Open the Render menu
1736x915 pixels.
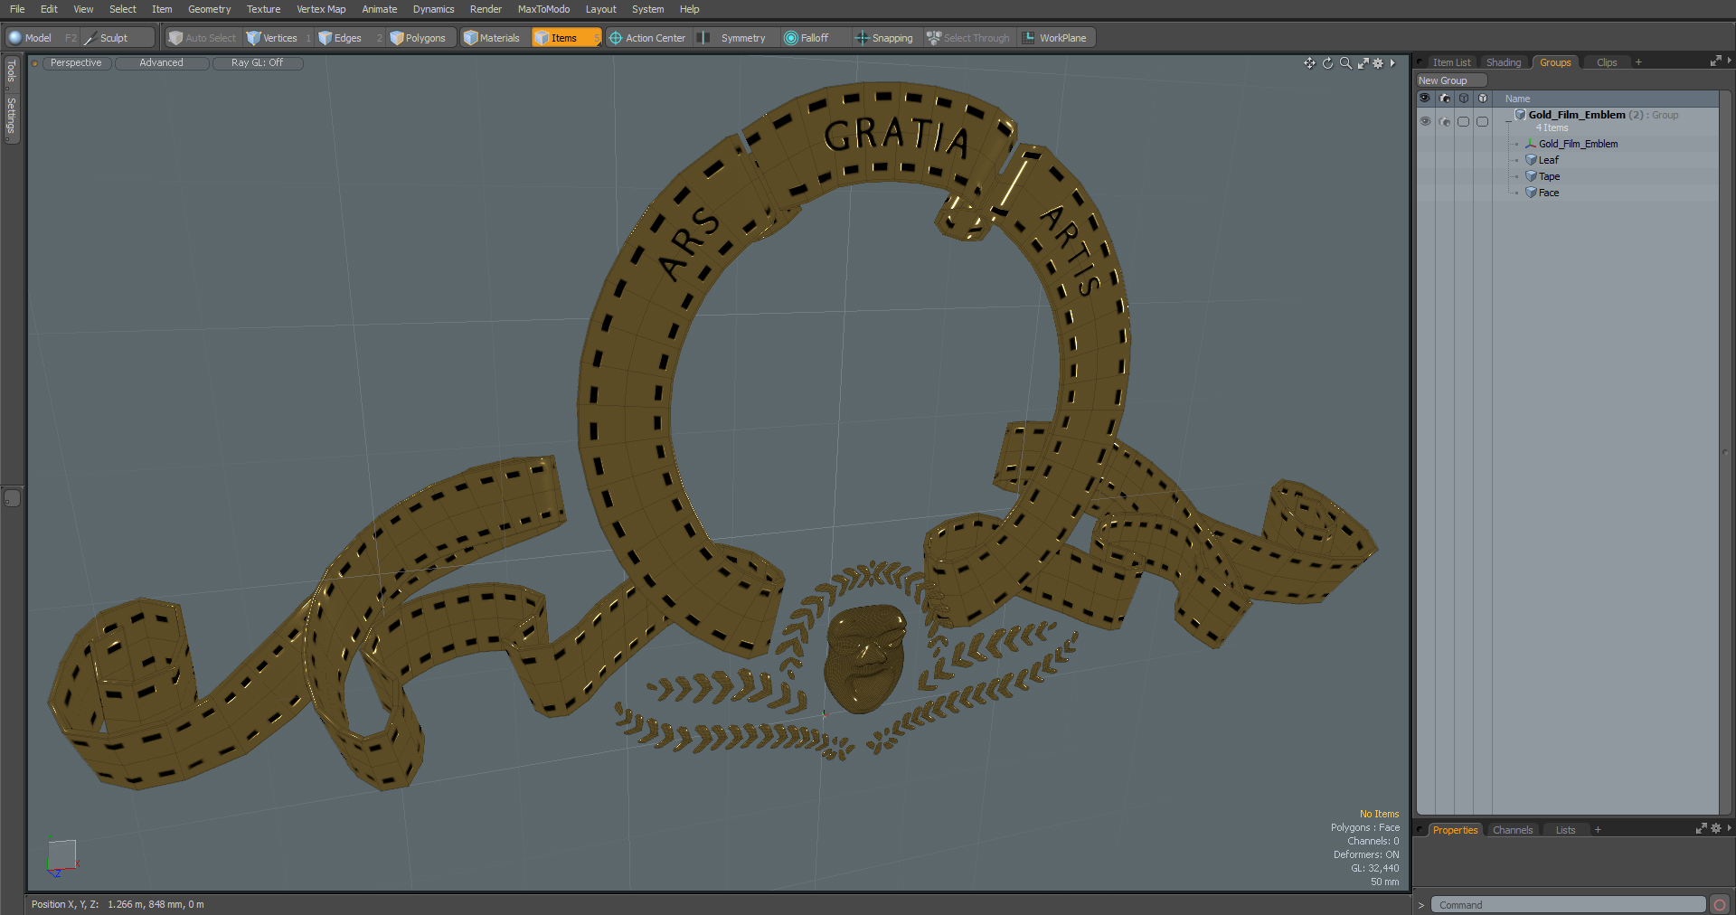point(486,9)
